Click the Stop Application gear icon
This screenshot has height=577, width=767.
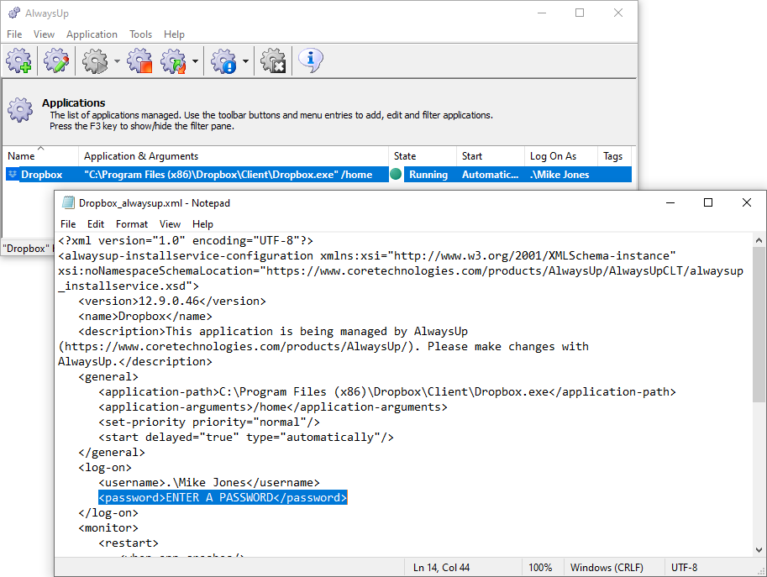pyautogui.click(x=139, y=60)
